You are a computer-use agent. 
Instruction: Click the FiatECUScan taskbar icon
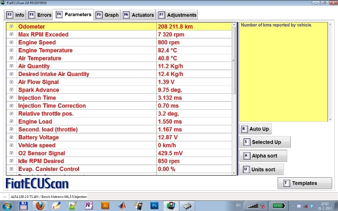[x=171, y=206]
